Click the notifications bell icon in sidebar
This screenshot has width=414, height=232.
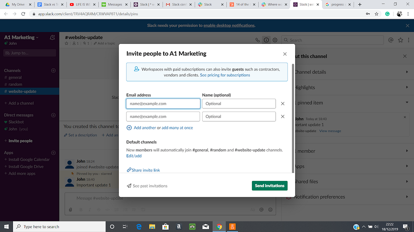click(52, 37)
